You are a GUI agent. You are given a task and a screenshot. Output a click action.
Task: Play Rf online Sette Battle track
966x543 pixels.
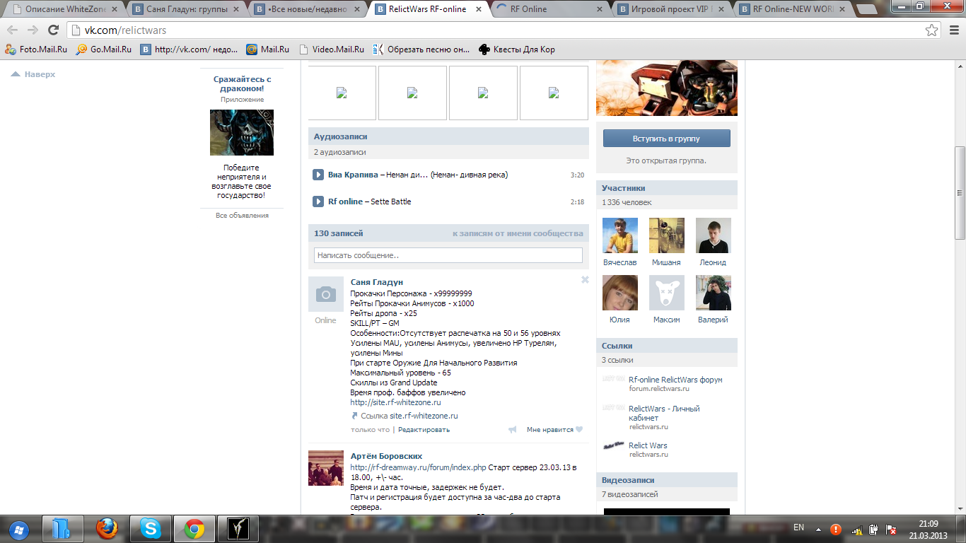coord(318,202)
